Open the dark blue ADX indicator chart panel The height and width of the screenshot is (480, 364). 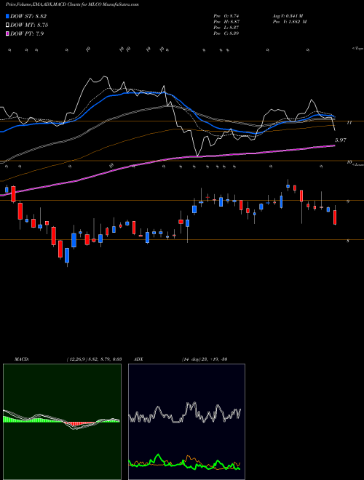pyautogui.click(x=186, y=422)
